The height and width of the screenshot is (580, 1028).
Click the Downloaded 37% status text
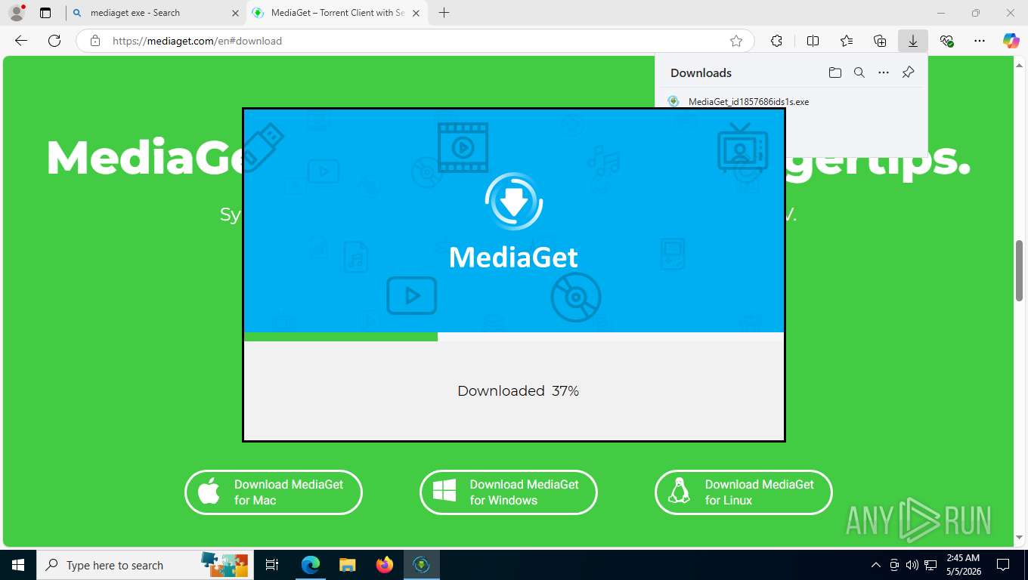click(x=518, y=390)
